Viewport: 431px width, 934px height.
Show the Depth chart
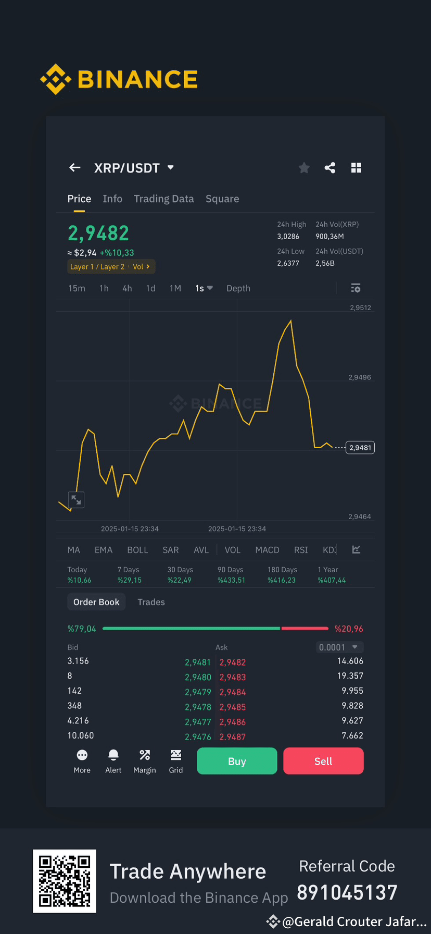238,288
